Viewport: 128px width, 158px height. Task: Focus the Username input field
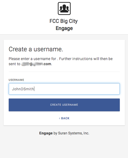(64, 89)
